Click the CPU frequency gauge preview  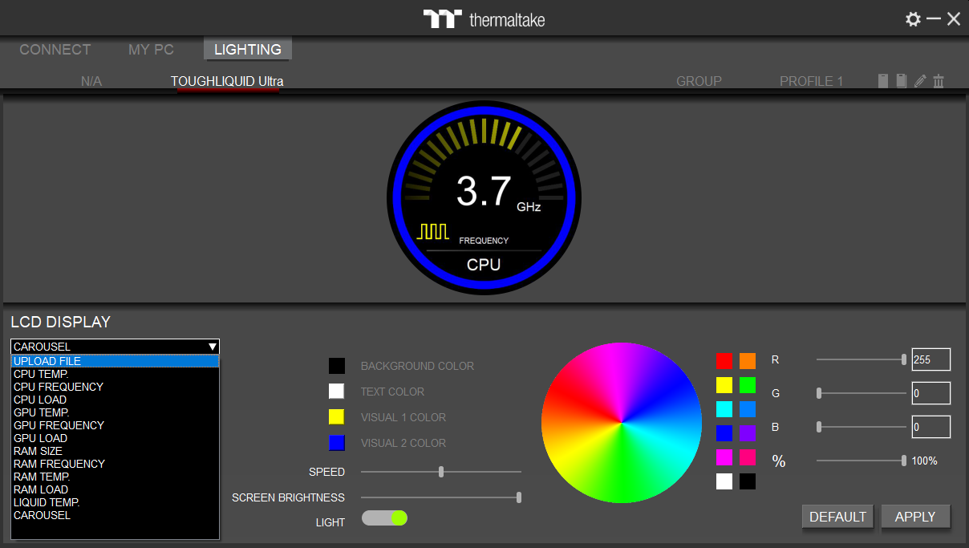[484, 197]
